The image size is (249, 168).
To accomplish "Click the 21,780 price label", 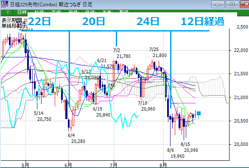I will [x=123, y=56].
